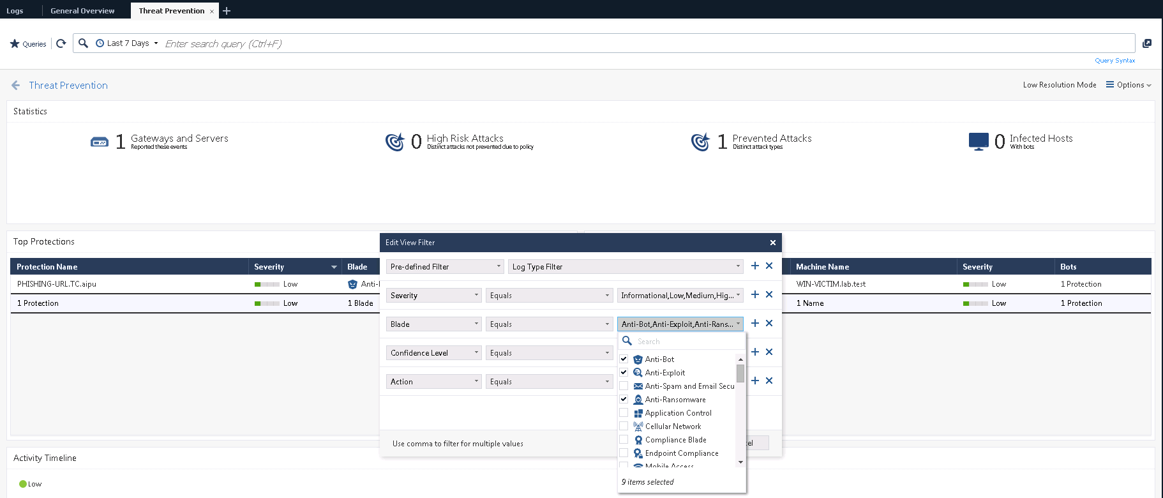Image resolution: width=1163 pixels, height=498 pixels.
Task: Check the Application Control checkbox
Action: [624, 412]
